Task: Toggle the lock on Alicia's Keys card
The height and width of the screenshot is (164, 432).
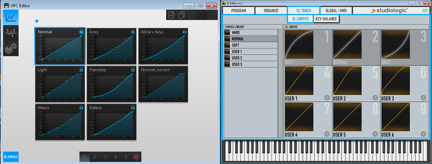Action: pyautogui.click(x=184, y=32)
